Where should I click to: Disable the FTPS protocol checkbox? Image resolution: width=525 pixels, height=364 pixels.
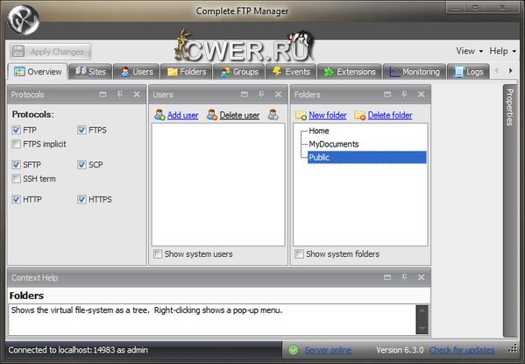click(x=82, y=130)
